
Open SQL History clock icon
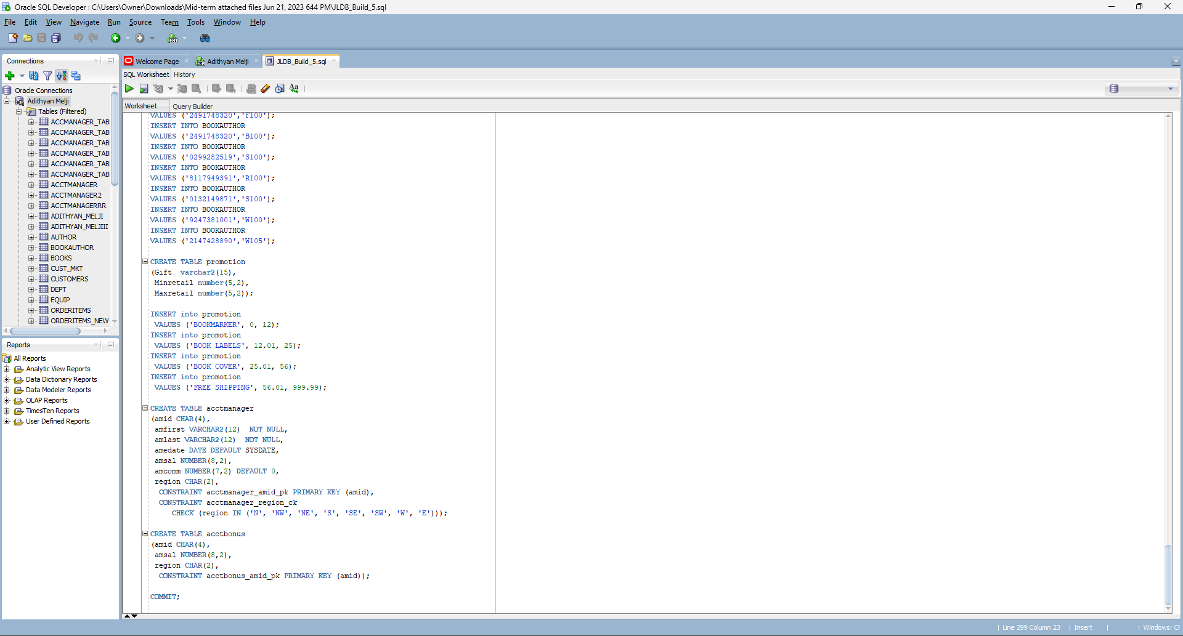[x=280, y=89]
